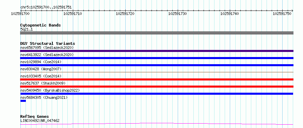The width and height of the screenshot is (303, 128).
Task: Click the chr5:102591700..102591751 region label
Action: (46, 7)
